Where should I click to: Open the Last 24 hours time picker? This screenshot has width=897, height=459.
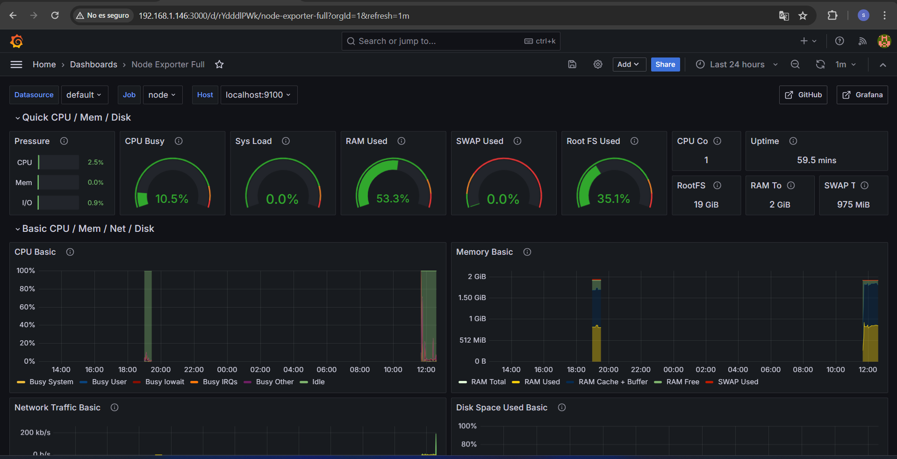[737, 65]
